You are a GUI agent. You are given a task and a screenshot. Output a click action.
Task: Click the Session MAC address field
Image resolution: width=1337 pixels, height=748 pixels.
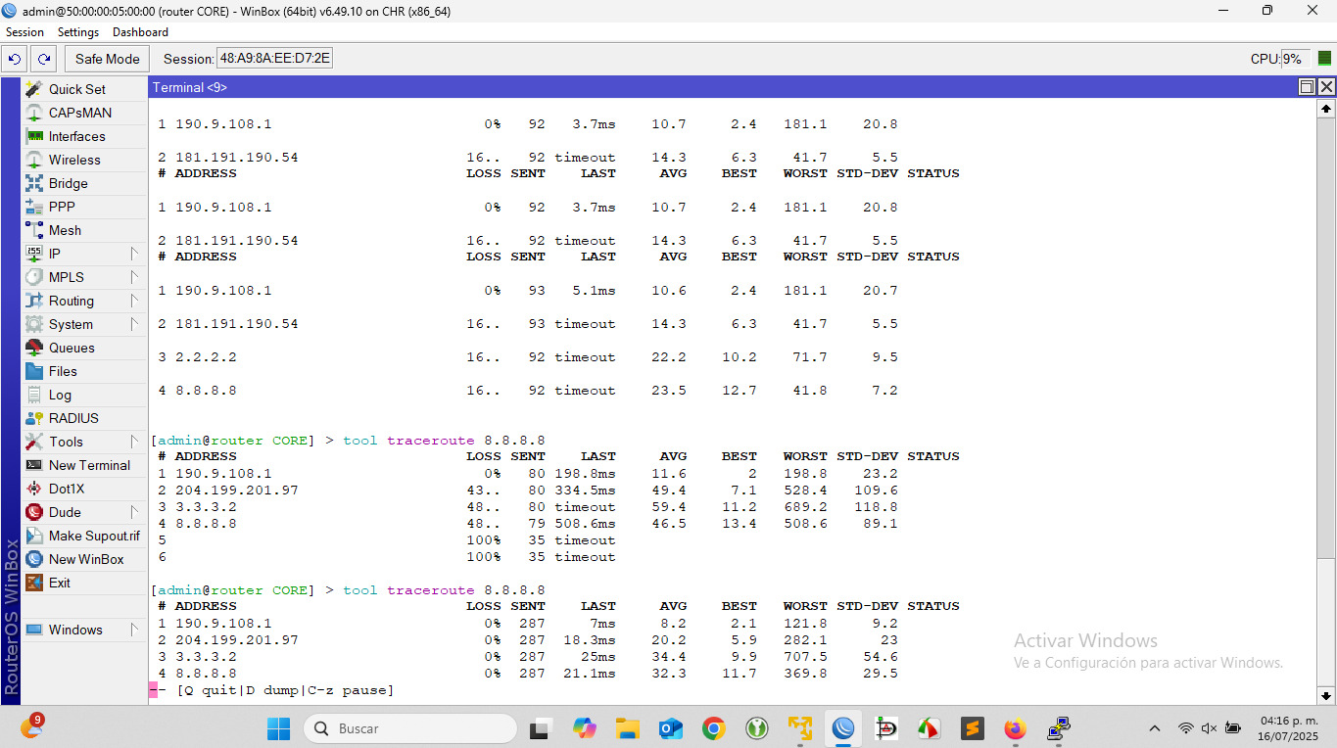(274, 59)
